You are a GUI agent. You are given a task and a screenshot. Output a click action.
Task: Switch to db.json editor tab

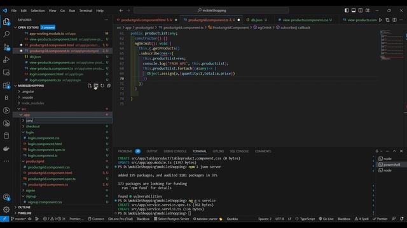click(x=256, y=20)
